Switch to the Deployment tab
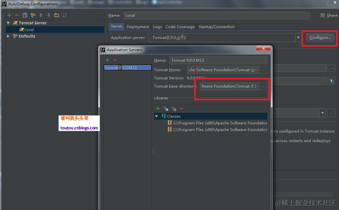Viewport: 339px width, 210px height. coord(138,27)
